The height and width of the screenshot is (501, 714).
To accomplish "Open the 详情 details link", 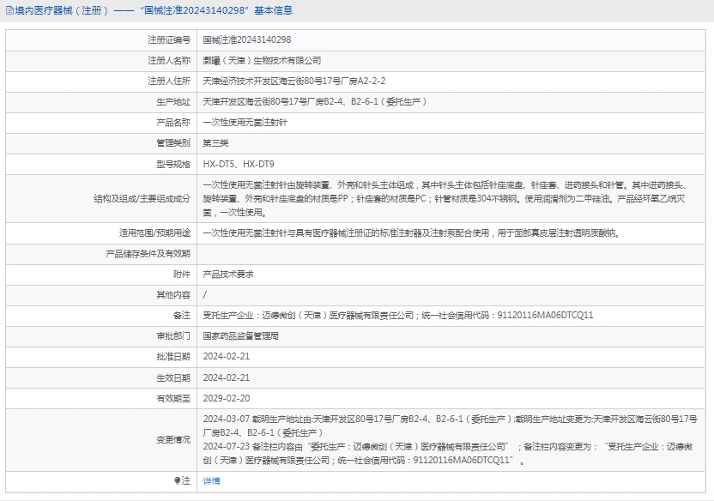I will (x=211, y=481).
